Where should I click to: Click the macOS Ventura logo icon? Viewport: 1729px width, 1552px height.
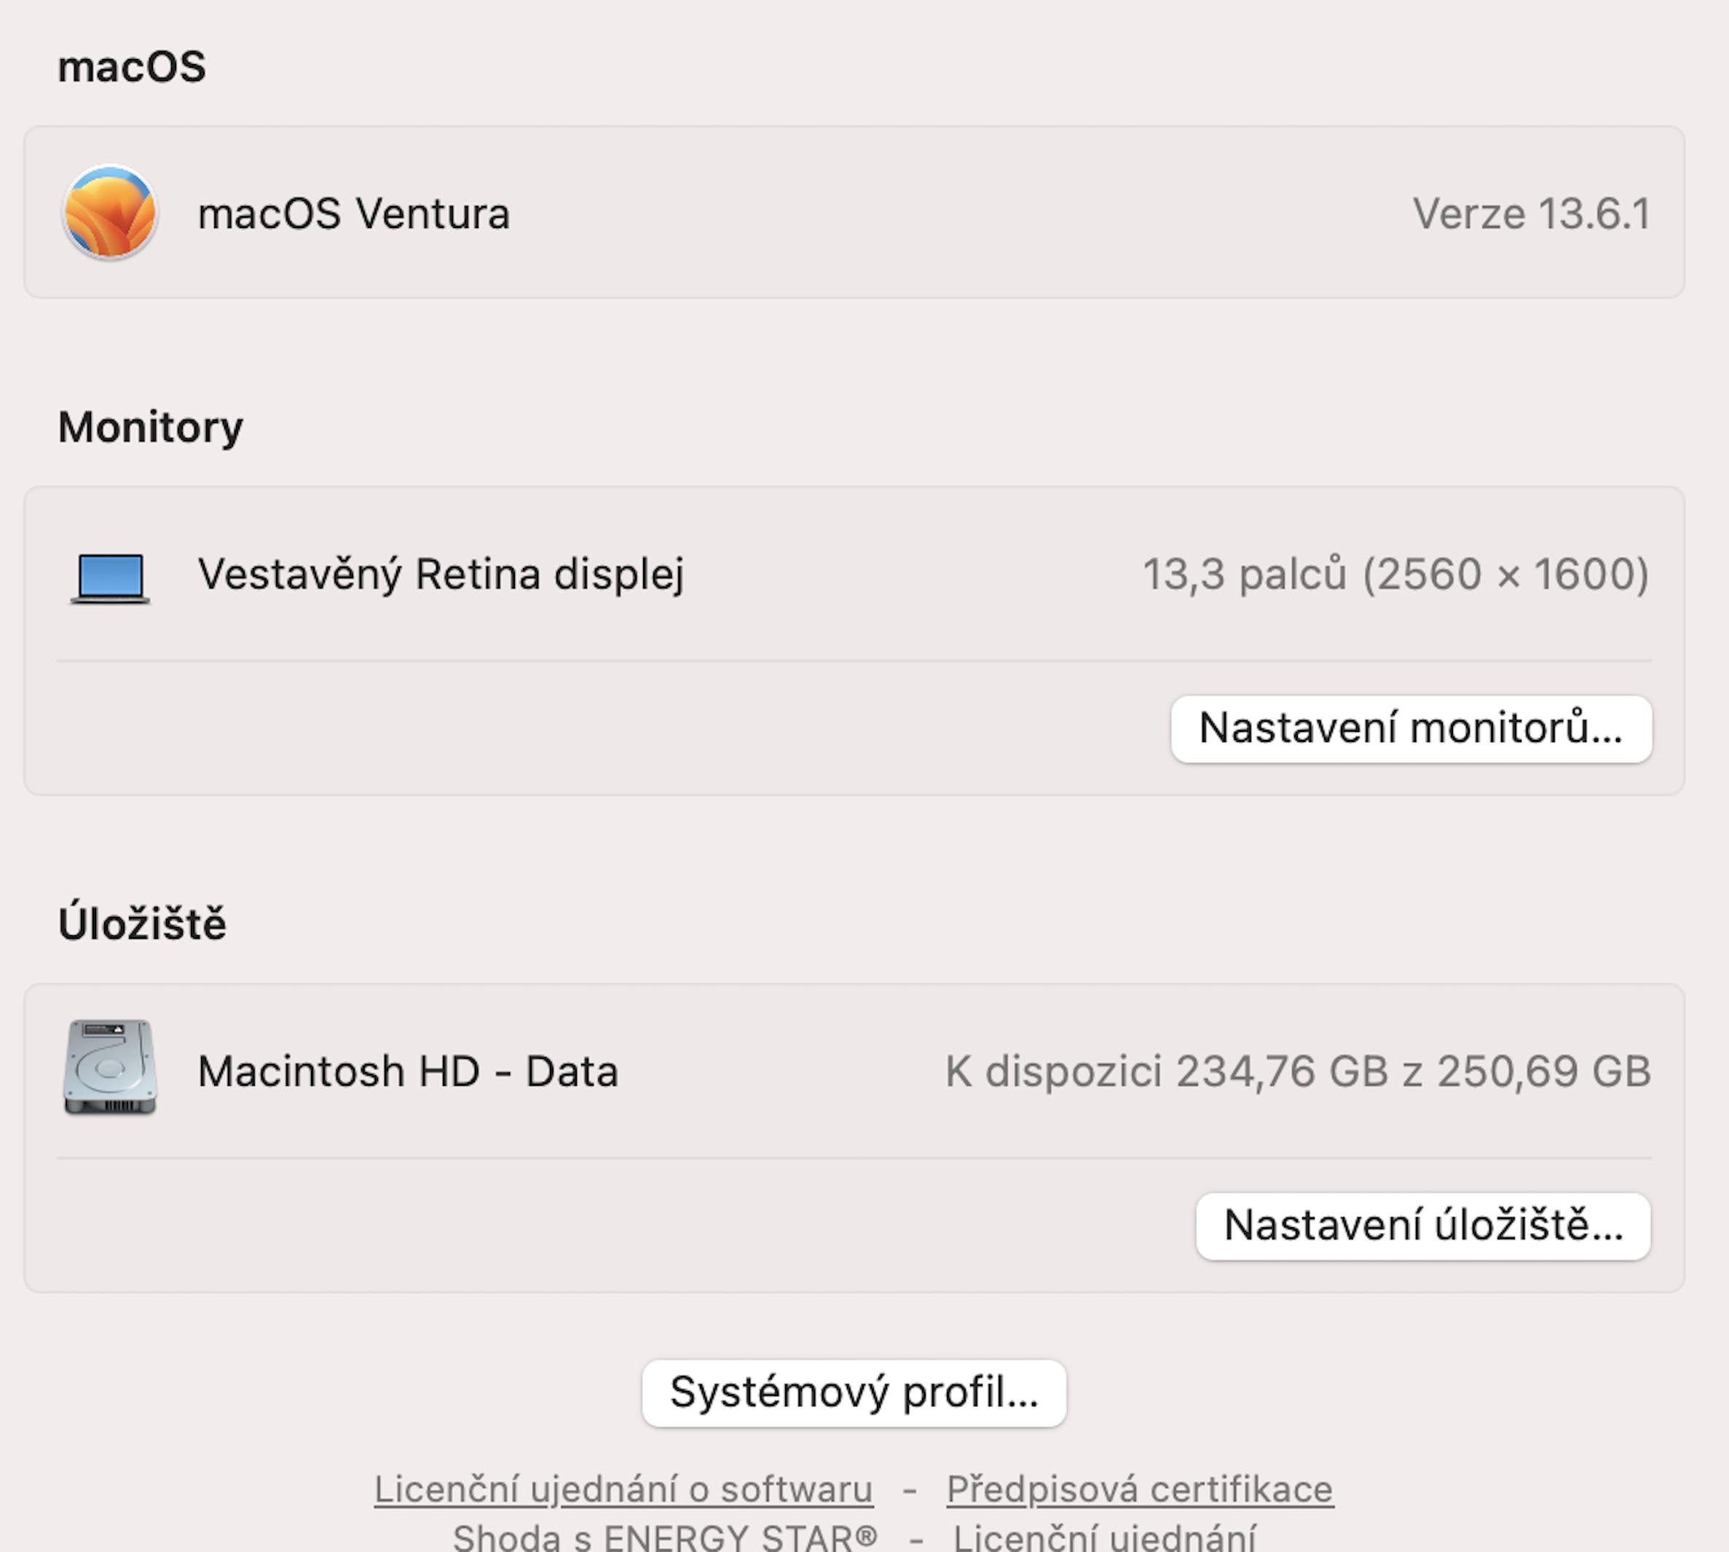(110, 213)
